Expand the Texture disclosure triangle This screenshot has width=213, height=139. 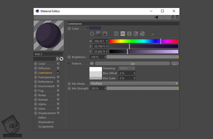(69, 64)
